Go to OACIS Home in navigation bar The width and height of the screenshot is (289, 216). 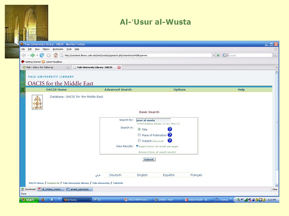pyautogui.click(x=56, y=89)
